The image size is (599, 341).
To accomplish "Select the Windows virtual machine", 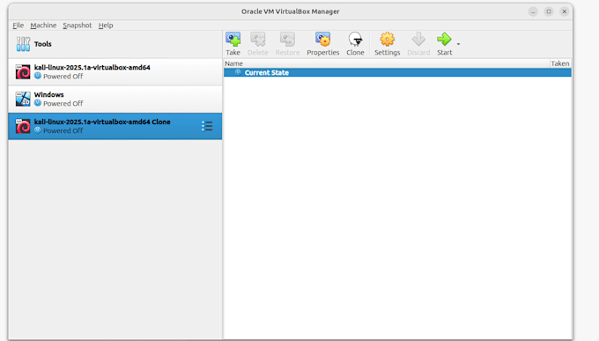I will coord(115,99).
